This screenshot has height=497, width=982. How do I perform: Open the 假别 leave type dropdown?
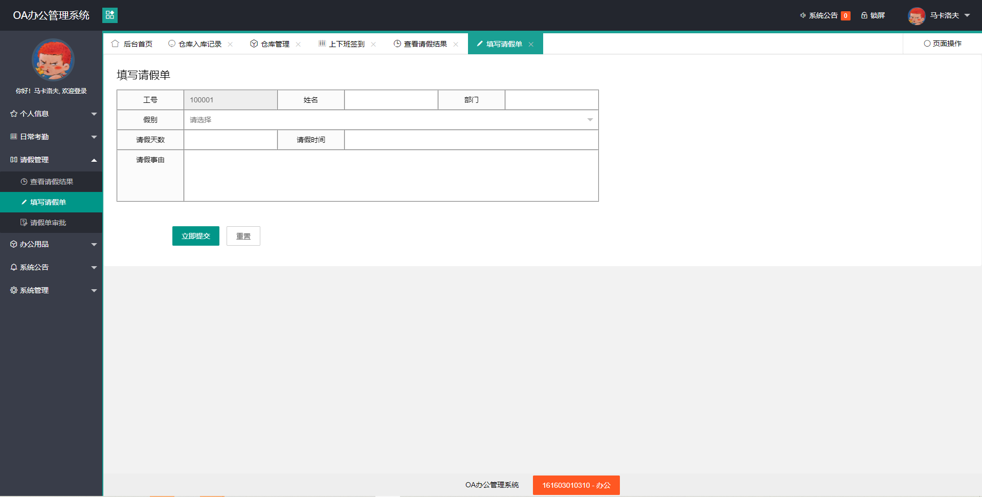pyautogui.click(x=390, y=119)
